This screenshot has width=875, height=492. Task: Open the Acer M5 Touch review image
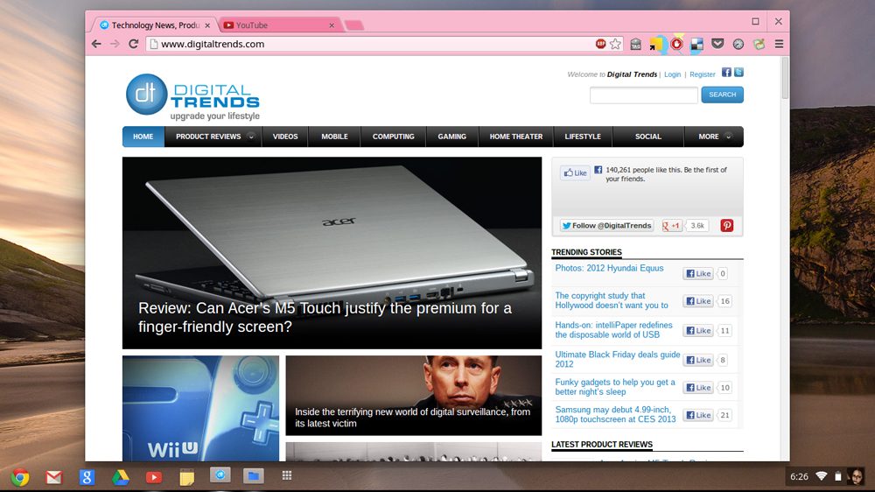[x=332, y=253]
